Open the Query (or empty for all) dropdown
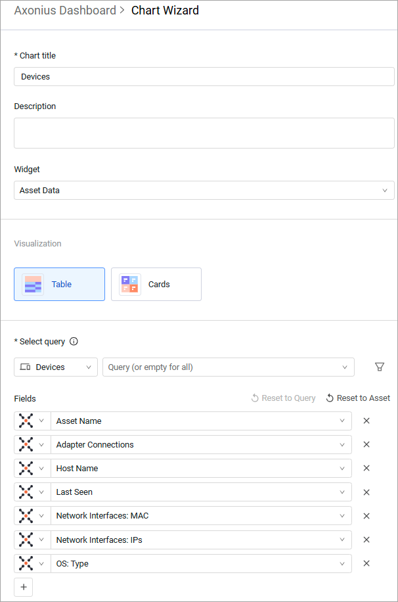Viewport: 398px width, 602px height. coord(229,367)
